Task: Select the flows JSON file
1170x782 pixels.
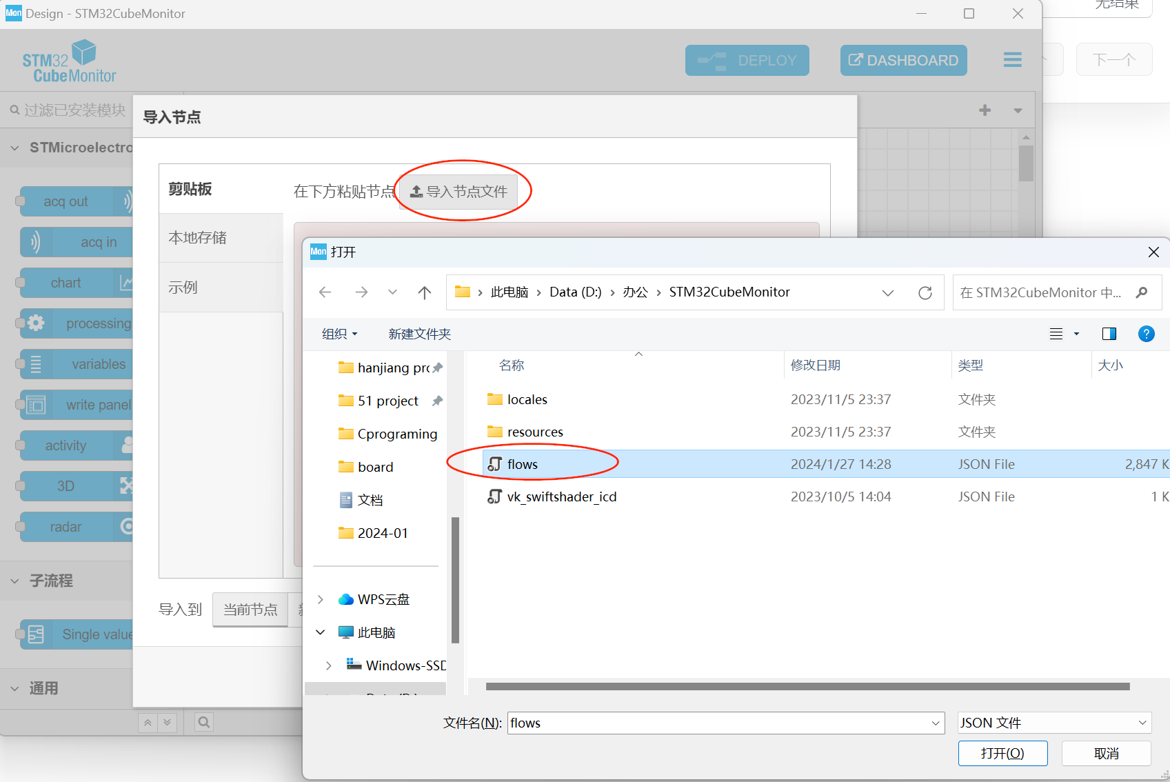Action: pyautogui.click(x=522, y=463)
